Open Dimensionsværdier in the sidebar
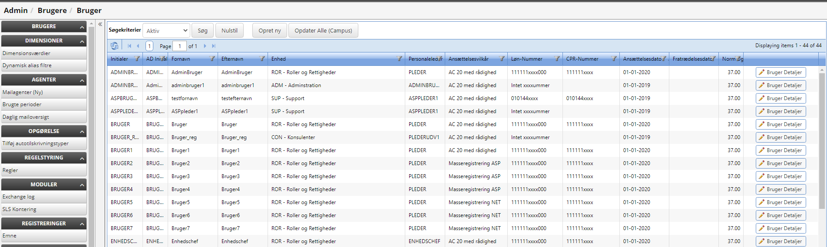 point(26,53)
